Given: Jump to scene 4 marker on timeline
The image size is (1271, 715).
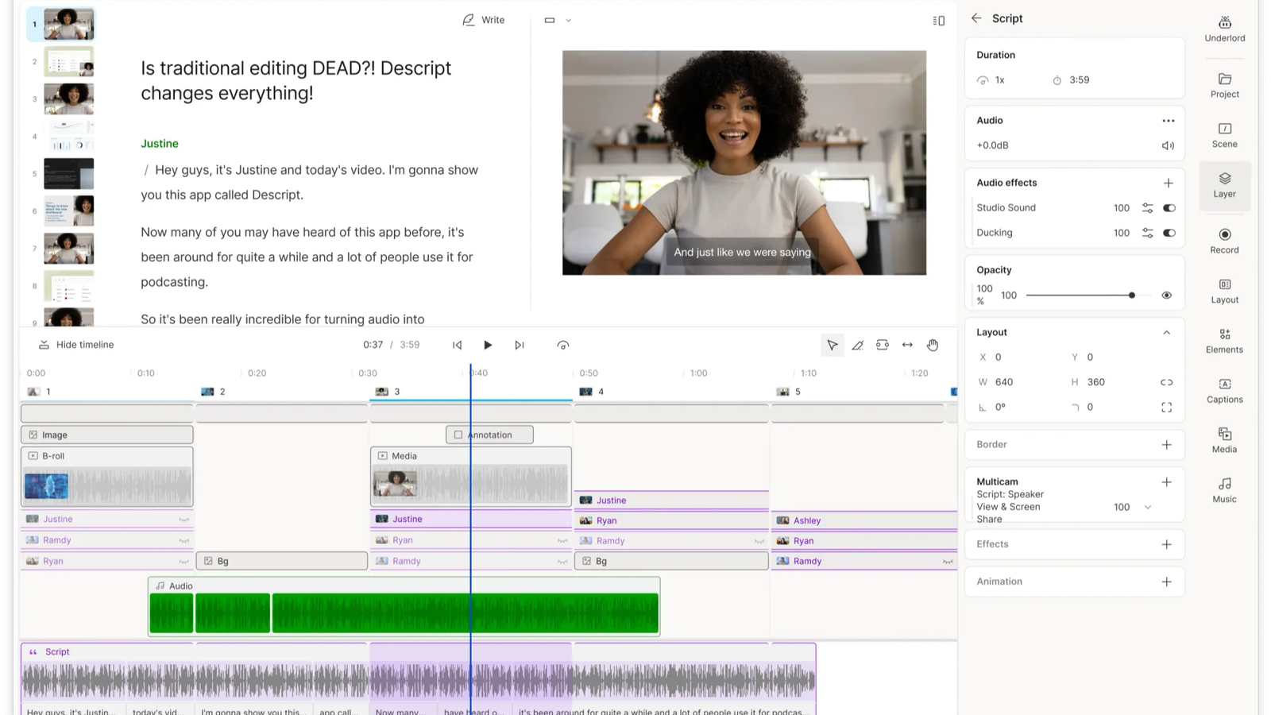Looking at the screenshot, I should click(x=592, y=392).
